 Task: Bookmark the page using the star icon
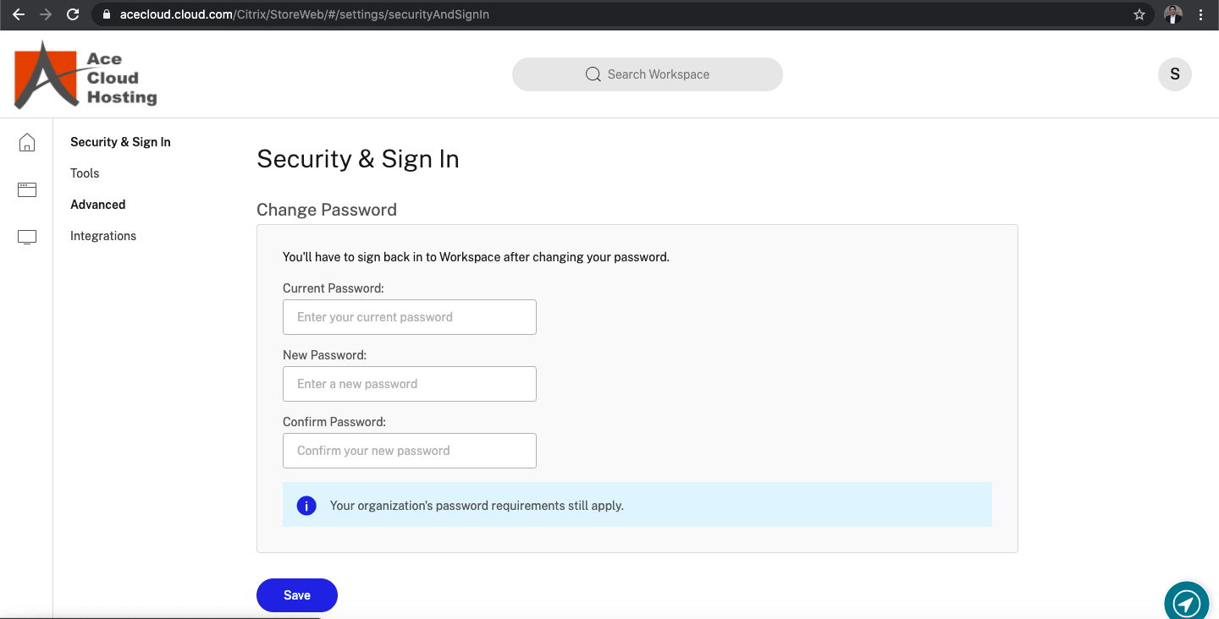1139,14
